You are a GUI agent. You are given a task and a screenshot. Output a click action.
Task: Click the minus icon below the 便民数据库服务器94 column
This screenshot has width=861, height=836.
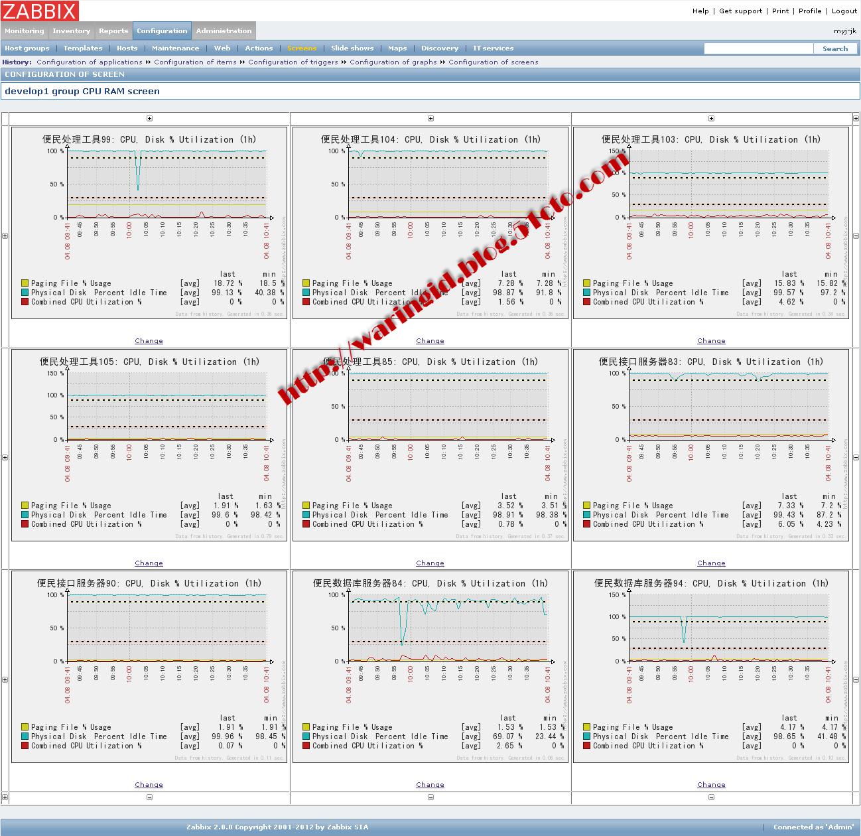click(711, 797)
